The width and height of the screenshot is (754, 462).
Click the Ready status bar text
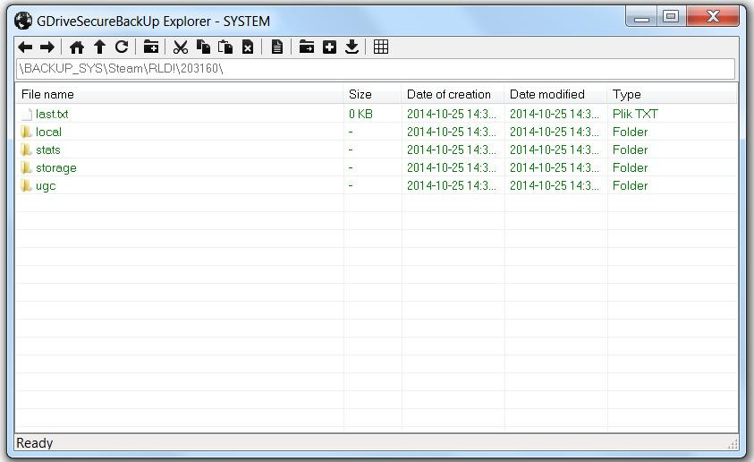point(35,442)
